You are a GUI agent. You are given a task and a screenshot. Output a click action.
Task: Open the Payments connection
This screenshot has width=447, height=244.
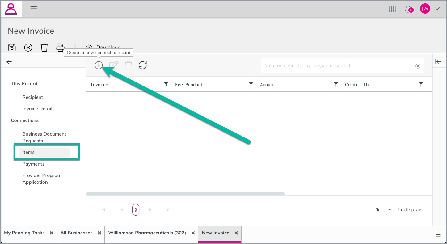click(33, 164)
